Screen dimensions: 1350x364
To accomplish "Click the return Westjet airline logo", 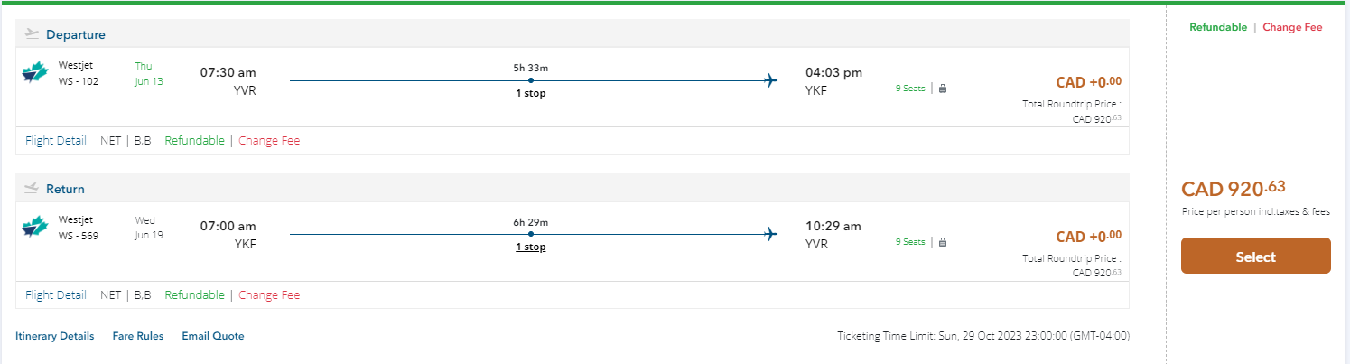I will tap(35, 227).
